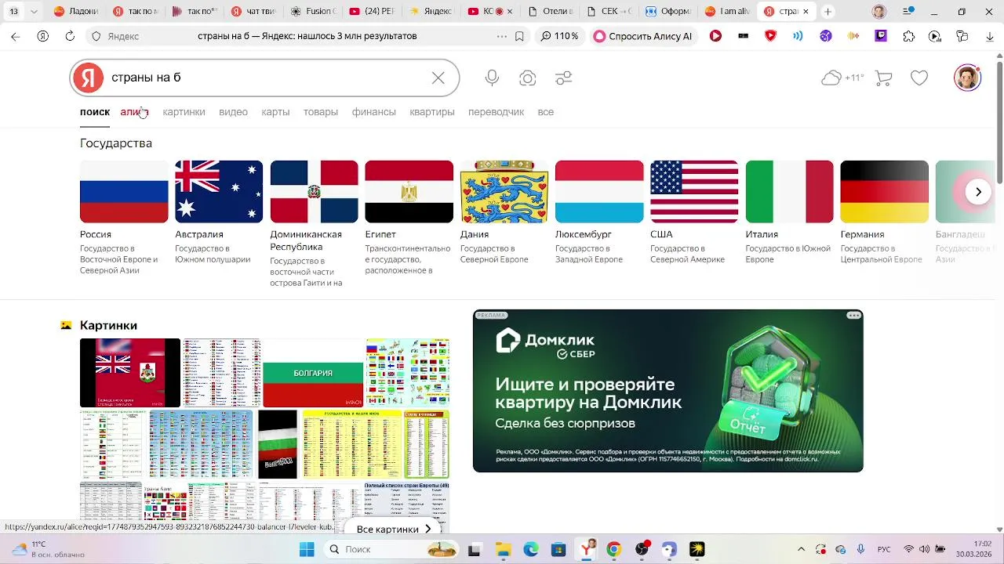Screen dimensions: 1004x564
Task: Switch to видео search tab
Action: [x=233, y=112]
